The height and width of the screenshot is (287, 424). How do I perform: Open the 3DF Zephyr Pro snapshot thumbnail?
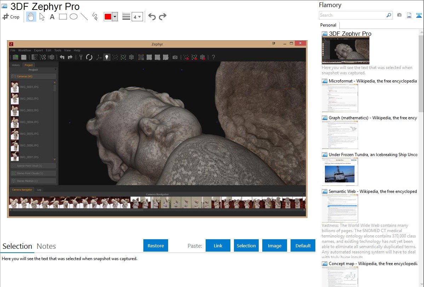coord(345,50)
